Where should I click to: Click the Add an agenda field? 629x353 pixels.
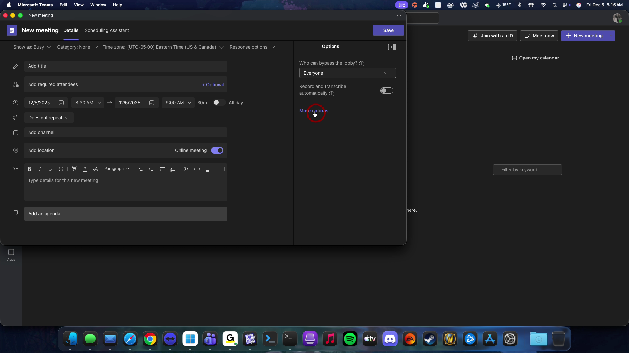(x=126, y=214)
